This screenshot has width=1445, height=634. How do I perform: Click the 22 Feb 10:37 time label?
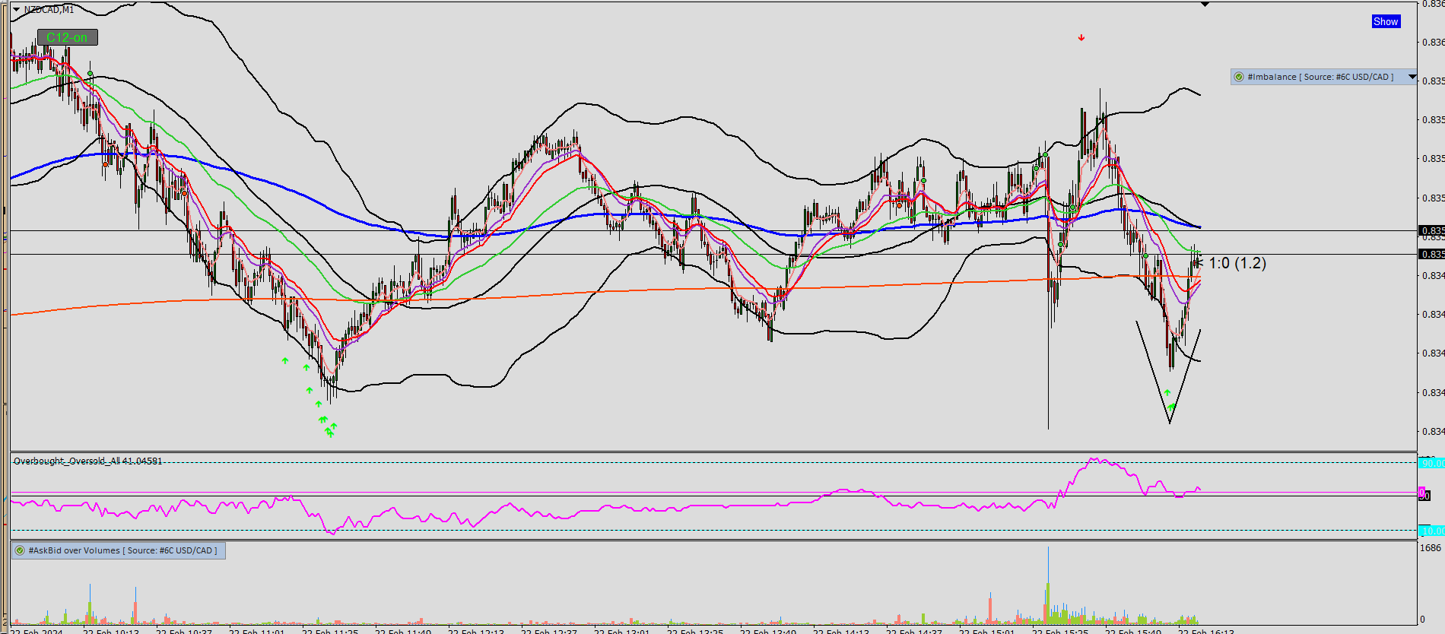tap(184, 630)
